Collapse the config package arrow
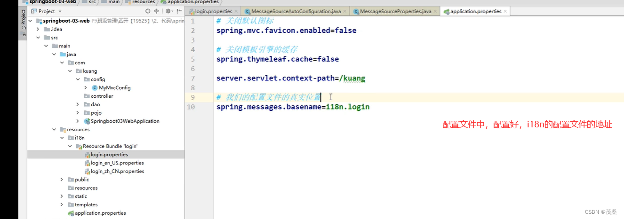Screen dimensions: 624x219 (x=78, y=79)
